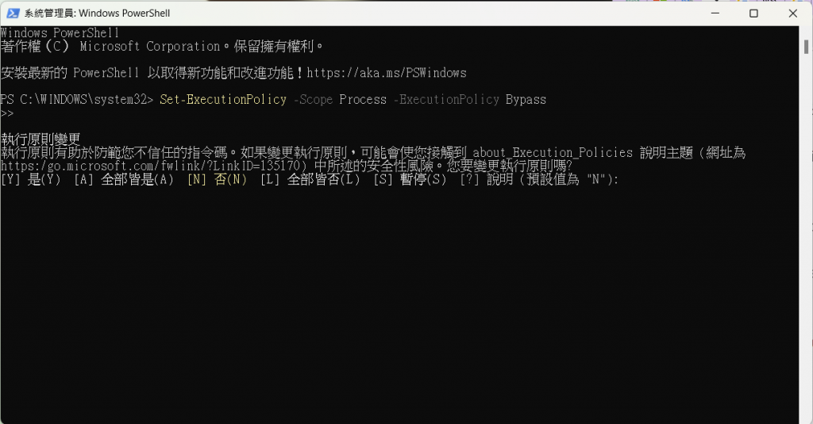Viewport: 813px width, 424px height.
Task: Click the [?] 說明 help option
Action: click(x=487, y=180)
